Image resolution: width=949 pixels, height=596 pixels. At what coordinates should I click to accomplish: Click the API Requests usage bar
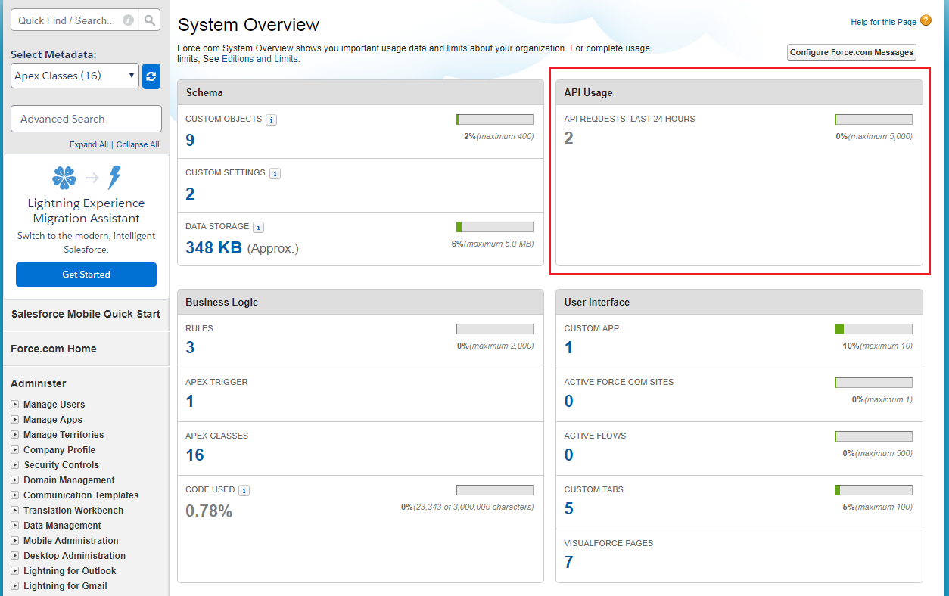tap(873, 119)
